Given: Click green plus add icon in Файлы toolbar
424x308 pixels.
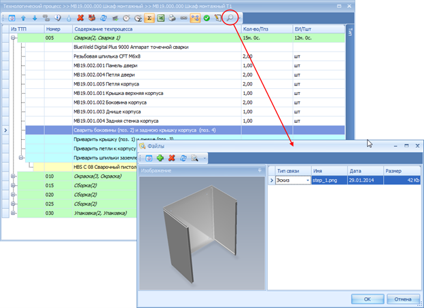Looking at the screenshot, I should [x=160, y=157].
